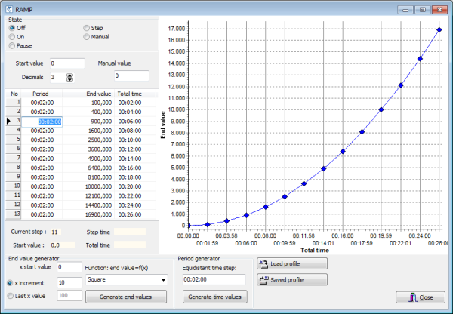This screenshot has width=453, height=314.
Task: Choose the Last x value option
Action: [x=11, y=297]
